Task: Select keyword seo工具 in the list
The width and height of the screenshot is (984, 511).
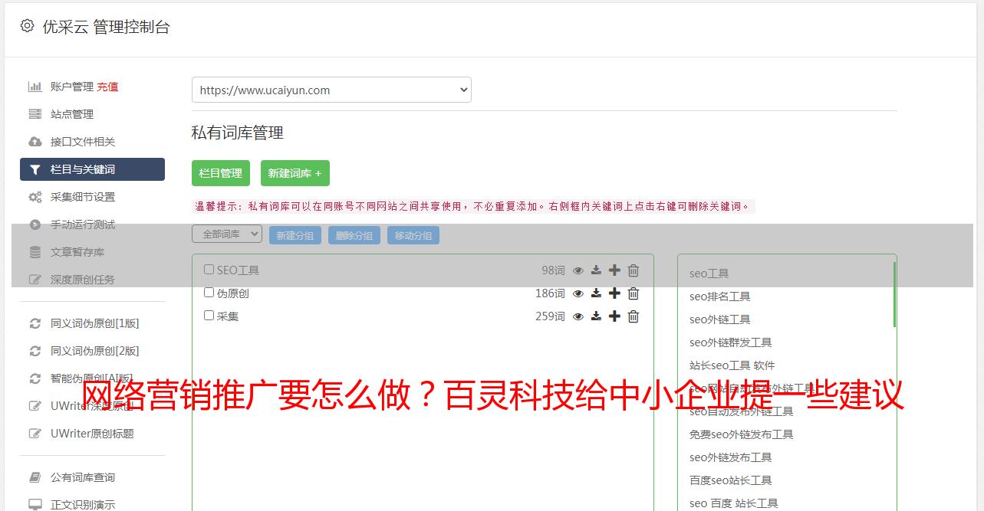Action: pos(709,274)
